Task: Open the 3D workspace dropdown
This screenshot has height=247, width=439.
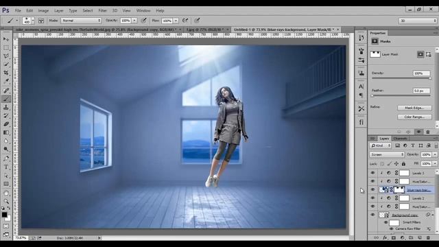Action: [418, 21]
